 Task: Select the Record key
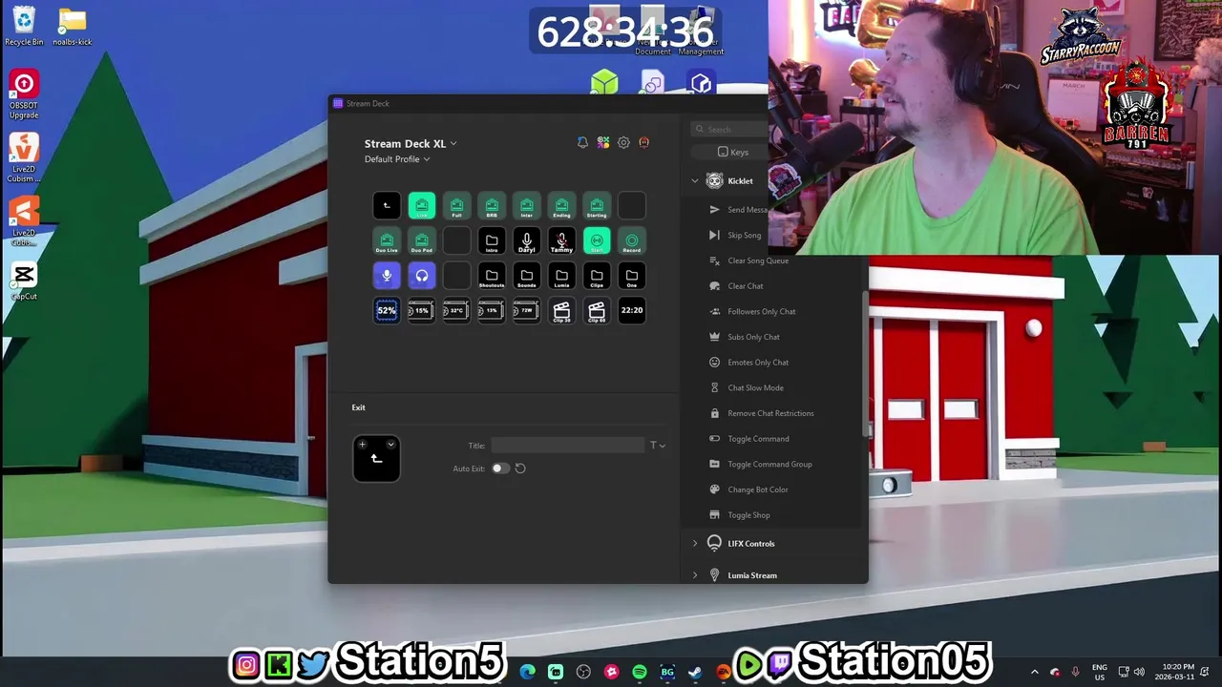tap(631, 240)
